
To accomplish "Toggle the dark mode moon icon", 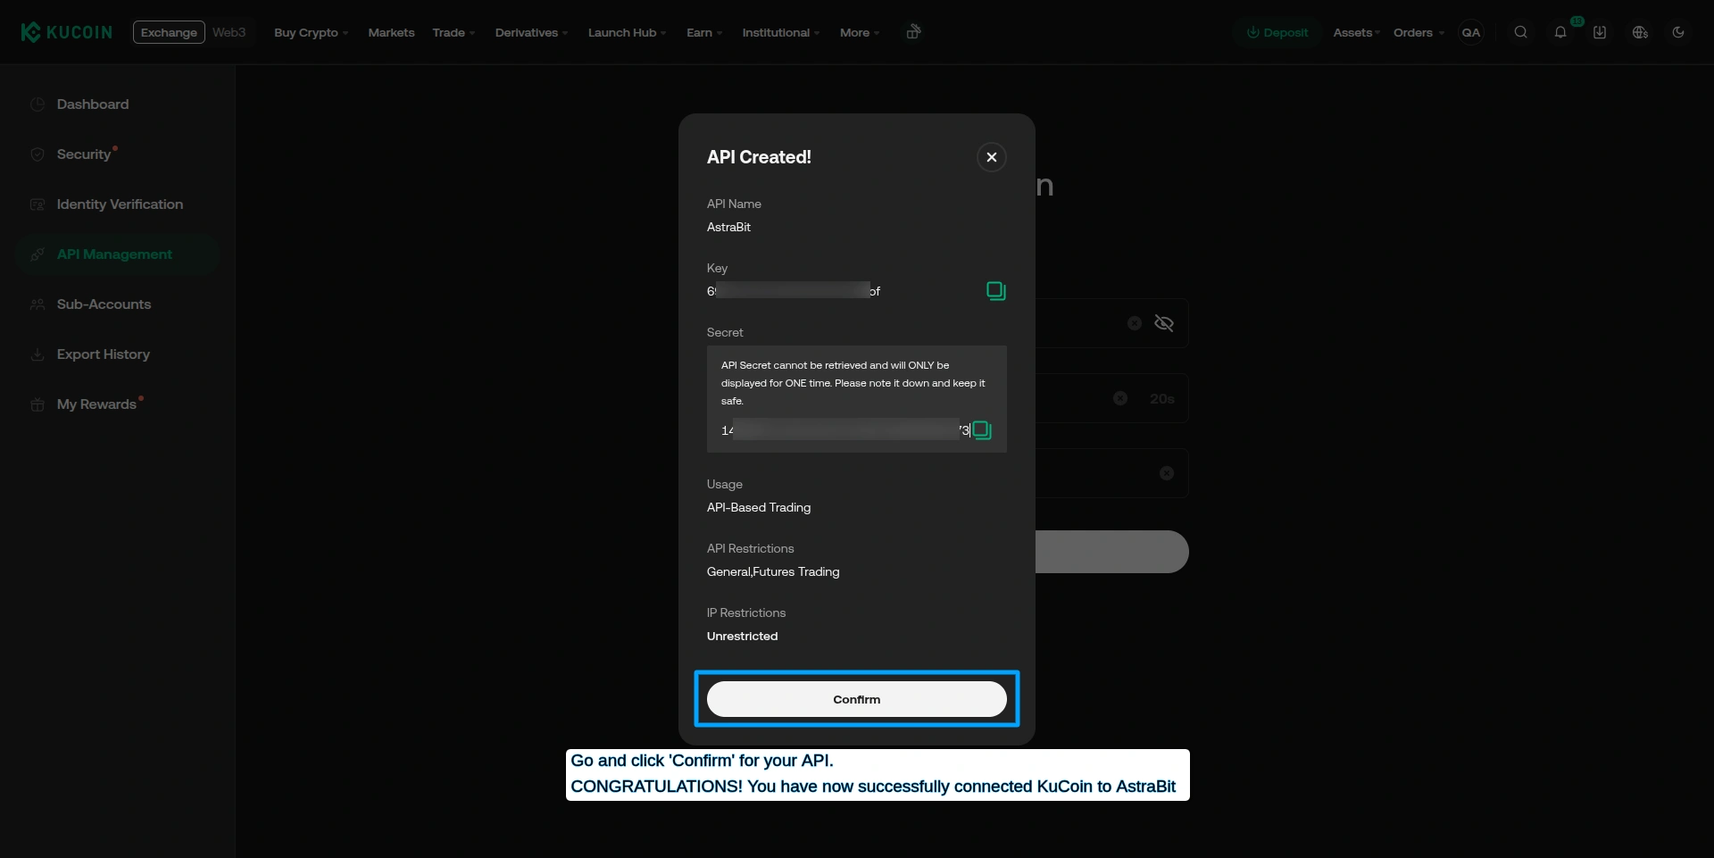I will [x=1678, y=32].
